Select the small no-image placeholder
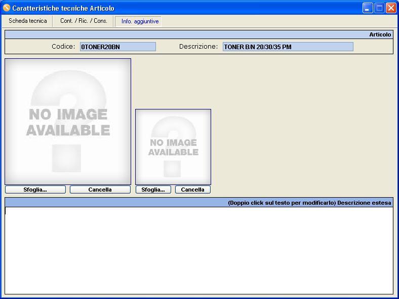399x299 pixels. (173, 147)
